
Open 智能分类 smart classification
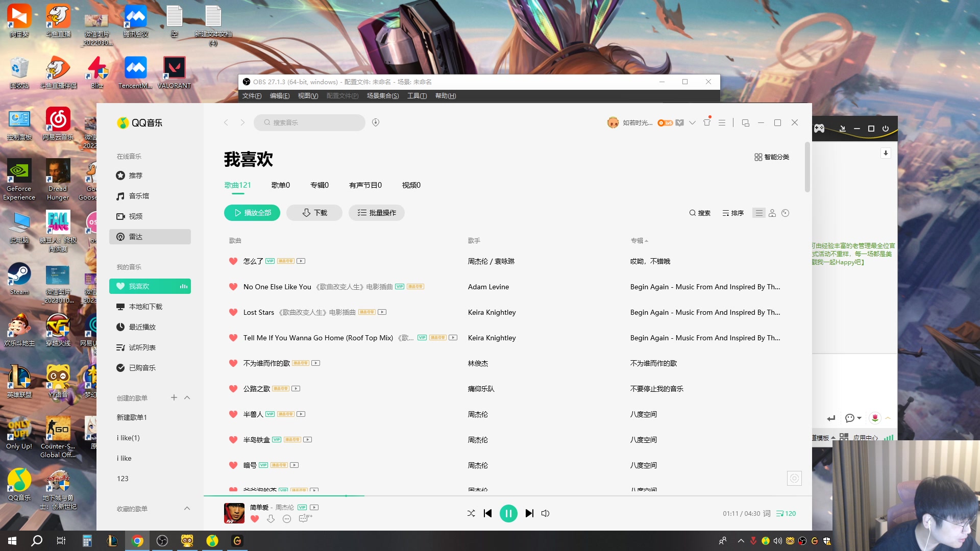(772, 157)
